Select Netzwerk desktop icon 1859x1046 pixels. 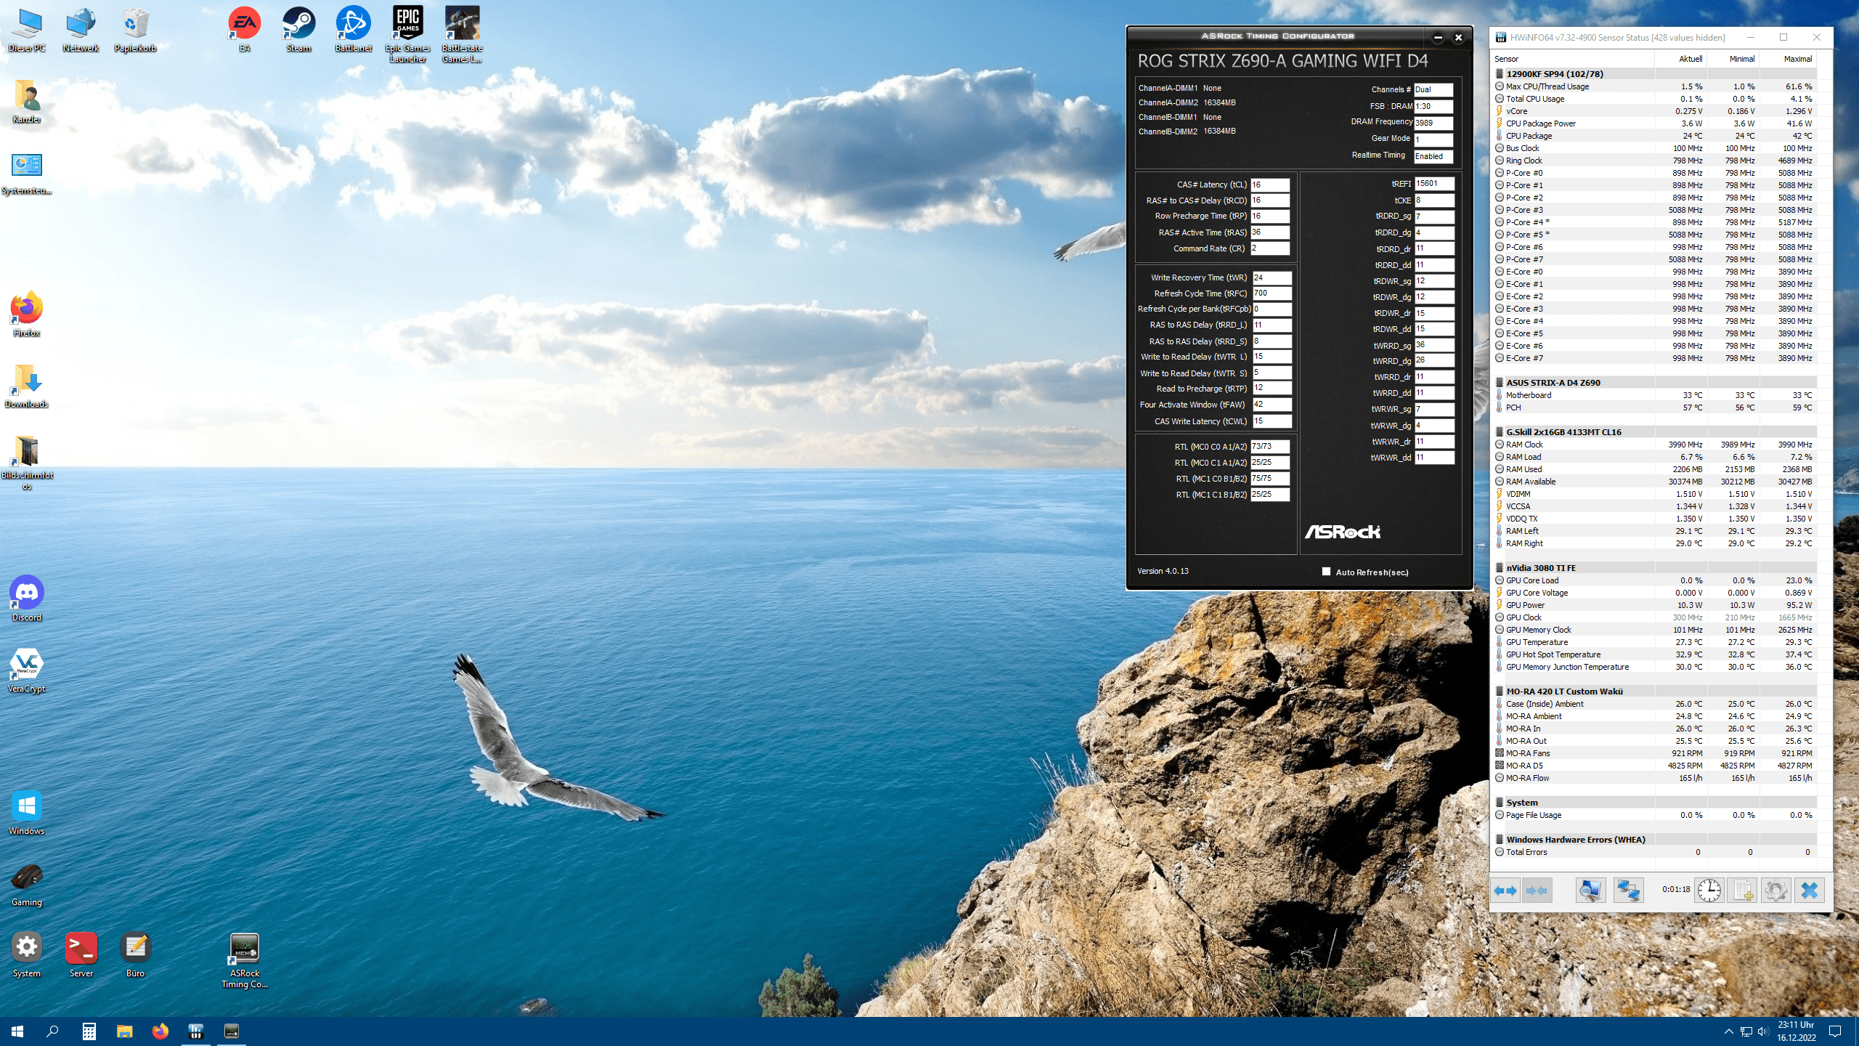(81, 31)
